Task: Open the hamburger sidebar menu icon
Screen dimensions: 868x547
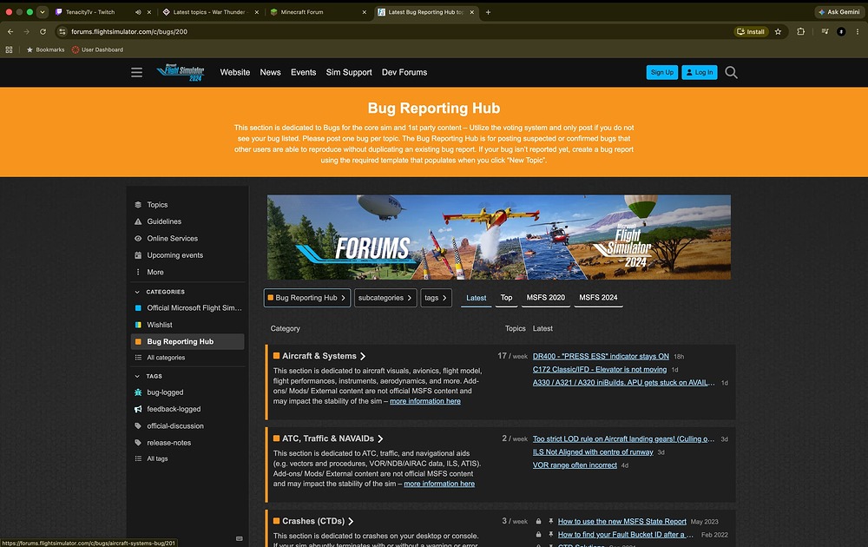Action: click(x=137, y=73)
